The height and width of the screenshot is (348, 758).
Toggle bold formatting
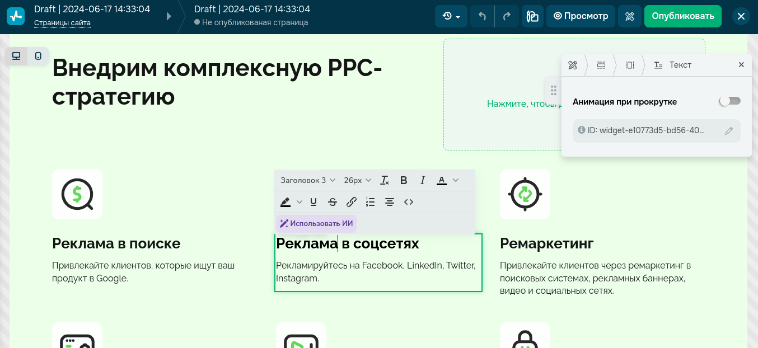pyautogui.click(x=404, y=180)
